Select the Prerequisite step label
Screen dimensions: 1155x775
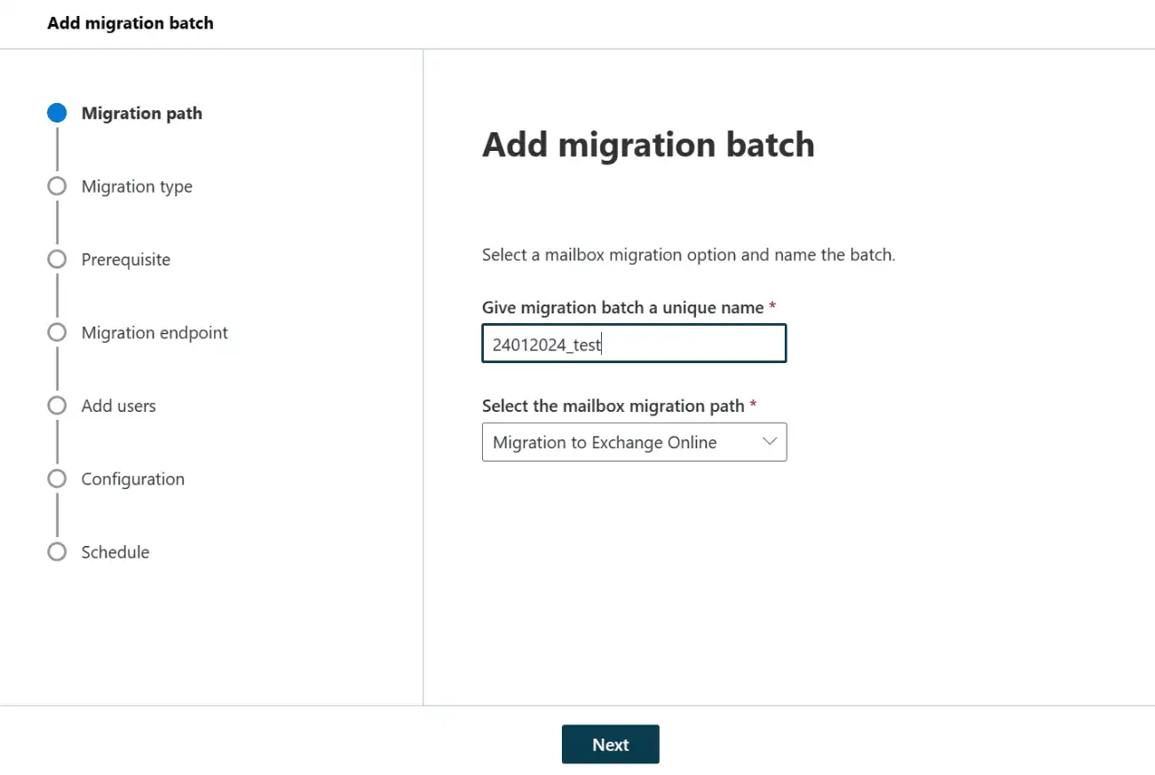coord(126,259)
